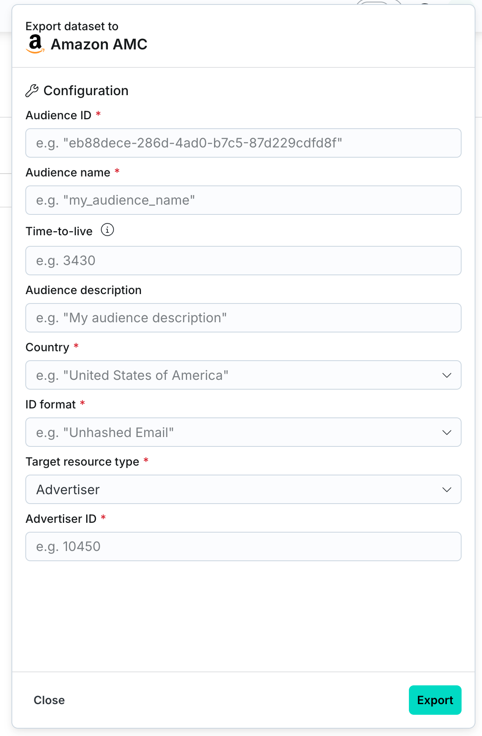Select the Time-to-live input box
Screen dimensions: 482x736
(x=243, y=261)
